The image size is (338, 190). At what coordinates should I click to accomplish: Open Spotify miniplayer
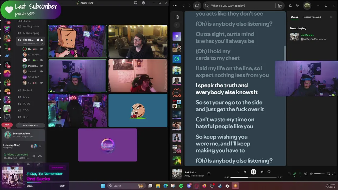pyautogui.click(x=328, y=174)
